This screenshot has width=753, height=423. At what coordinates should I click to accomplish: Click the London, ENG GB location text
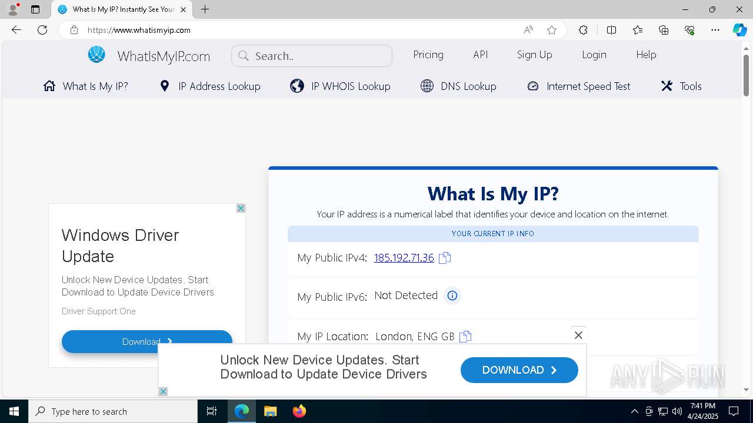(x=415, y=337)
